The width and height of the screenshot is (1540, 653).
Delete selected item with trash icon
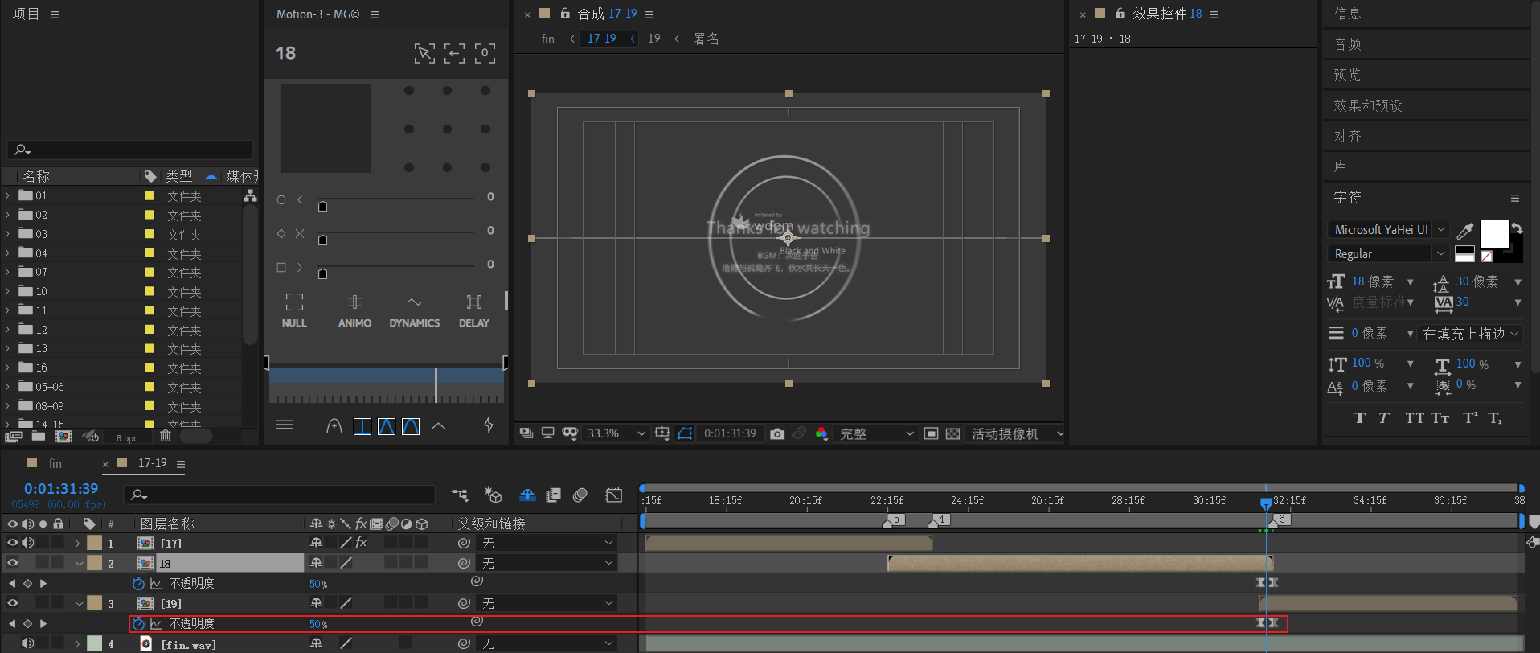click(x=166, y=436)
